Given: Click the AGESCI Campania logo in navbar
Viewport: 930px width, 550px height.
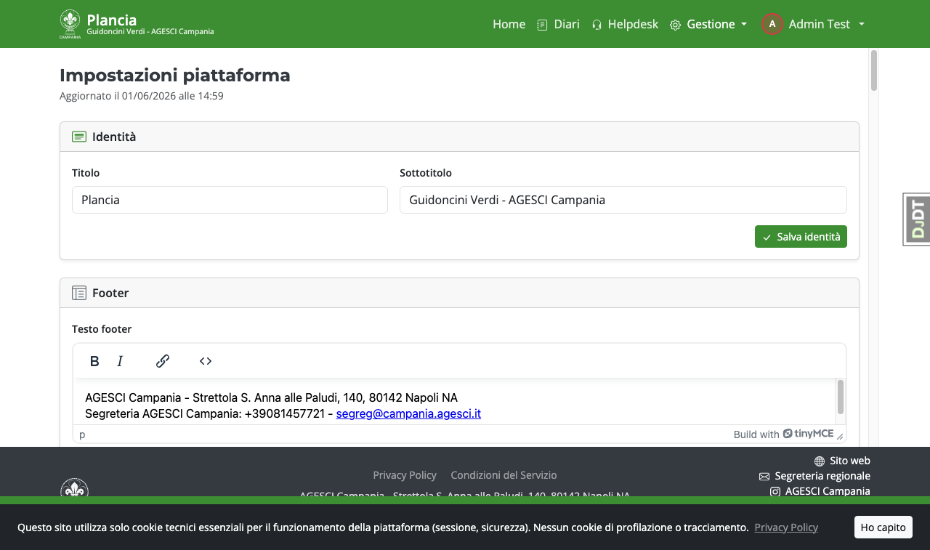Looking at the screenshot, I should click(70, 24).
